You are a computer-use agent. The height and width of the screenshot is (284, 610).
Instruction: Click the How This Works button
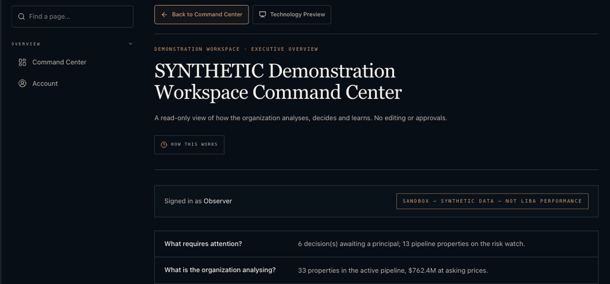tap(189, 145)
